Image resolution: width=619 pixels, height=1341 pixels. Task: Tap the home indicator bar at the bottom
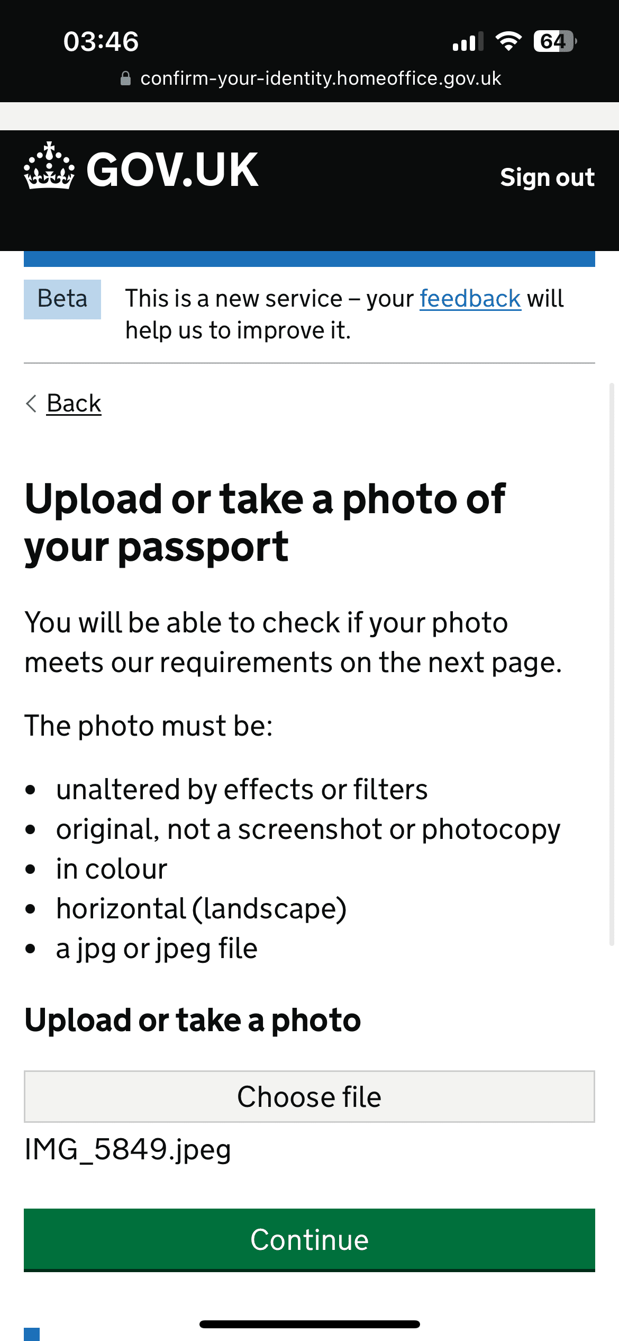(309, 1324)
